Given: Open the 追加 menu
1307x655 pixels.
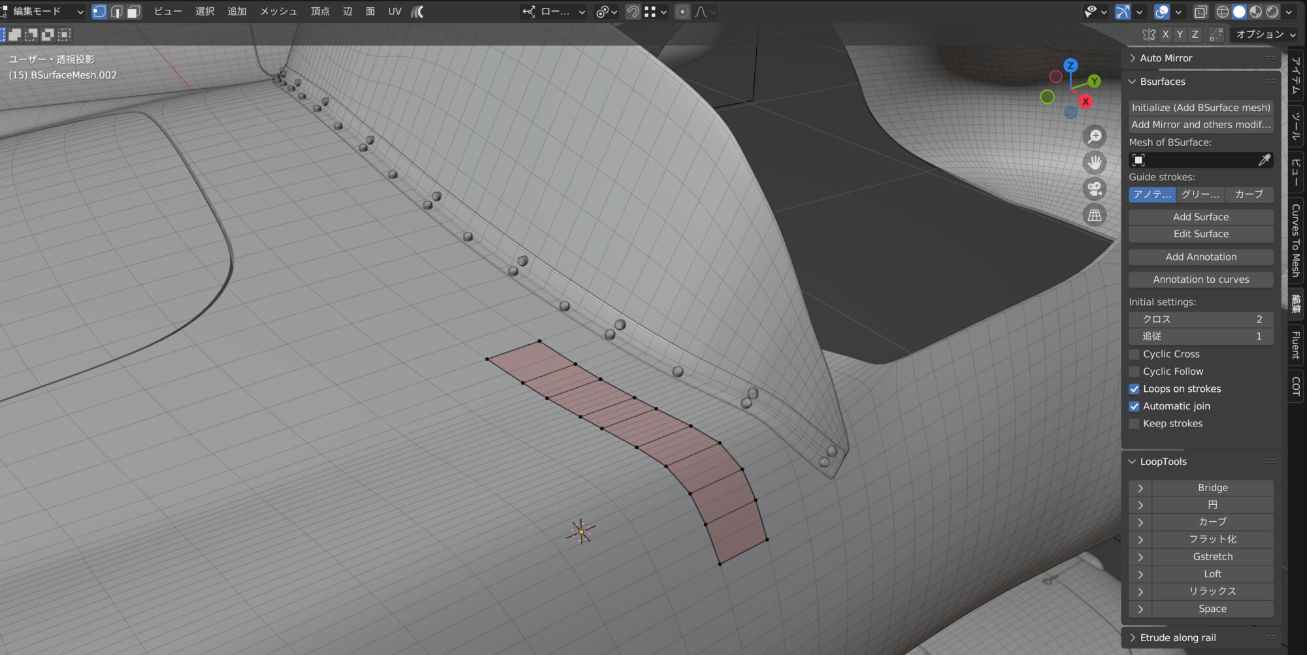Looking at the screenshot, I should coord(237,12).
